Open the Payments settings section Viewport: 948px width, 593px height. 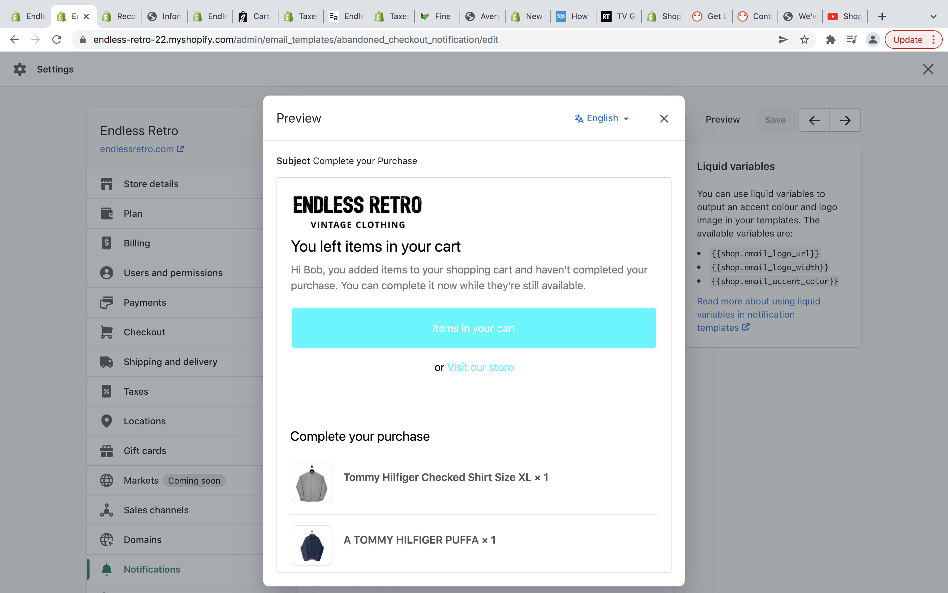point(175,302)
